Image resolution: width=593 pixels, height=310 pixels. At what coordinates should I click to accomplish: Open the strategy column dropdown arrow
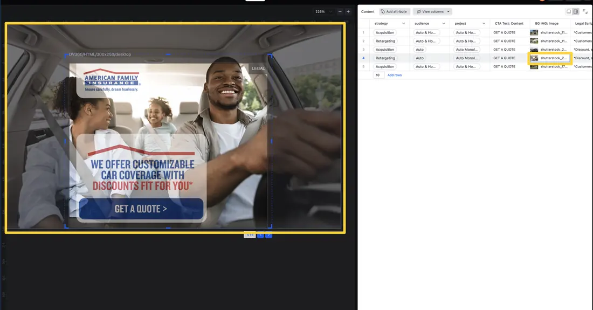(404, 23)
